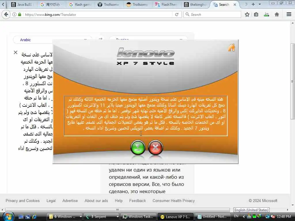The width and height of the screenshot is (295, 221).
Task: Open the bookmarks list icon in toolbar
Action: pyautogui.click(x=256, y=14)
